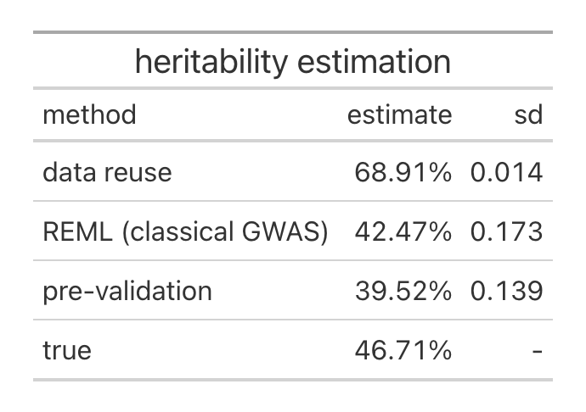586x412 pixels.
Task: Click the 39.52% estimate value
Action: click(x=403, y=291)
